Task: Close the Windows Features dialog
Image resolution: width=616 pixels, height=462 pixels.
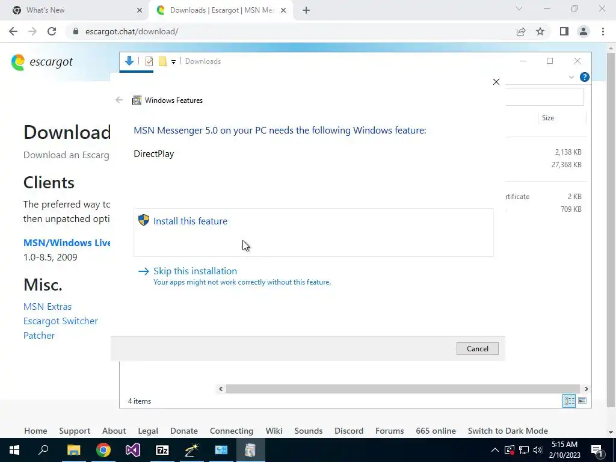Action: pos(496,82)
